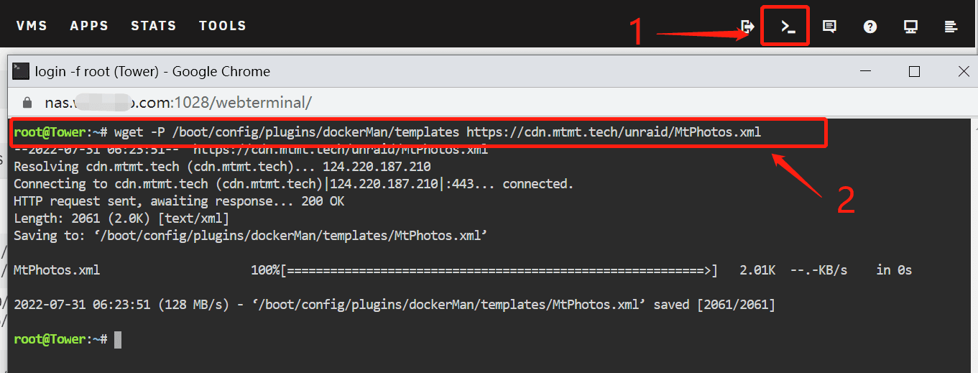The height and width of the screenshot is (373, 978).
Task: Open the feedback speech-bubble icon
Action: click(829, 27)
